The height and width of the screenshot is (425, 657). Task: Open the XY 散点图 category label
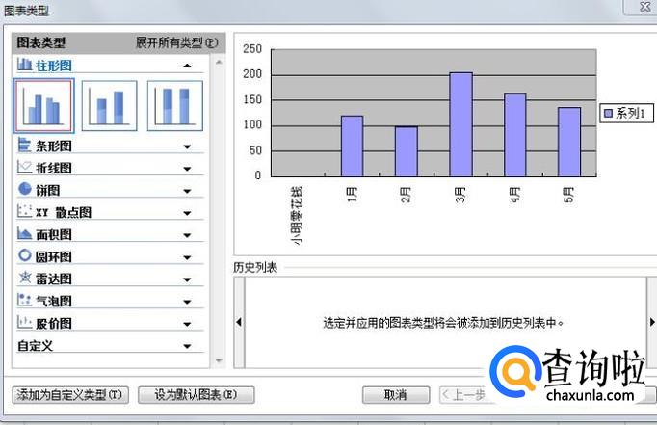click(64, 212)
